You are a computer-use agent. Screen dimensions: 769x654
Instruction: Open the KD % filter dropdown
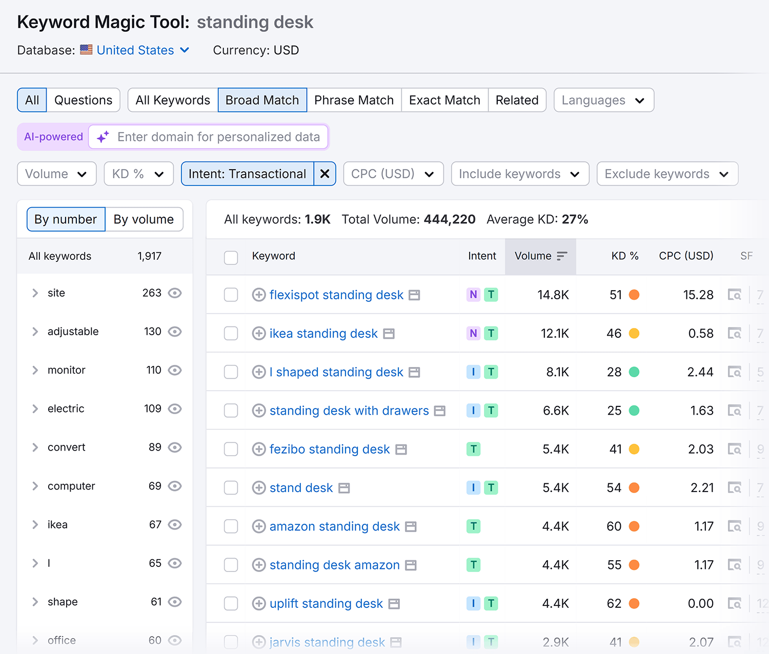point(139,174)
